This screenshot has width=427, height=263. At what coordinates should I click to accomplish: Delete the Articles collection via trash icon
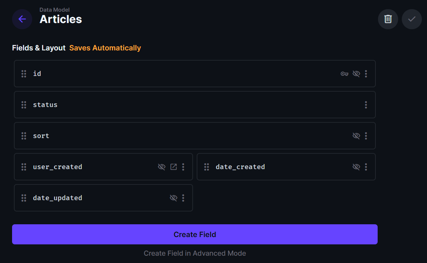[x=388, y=19]
